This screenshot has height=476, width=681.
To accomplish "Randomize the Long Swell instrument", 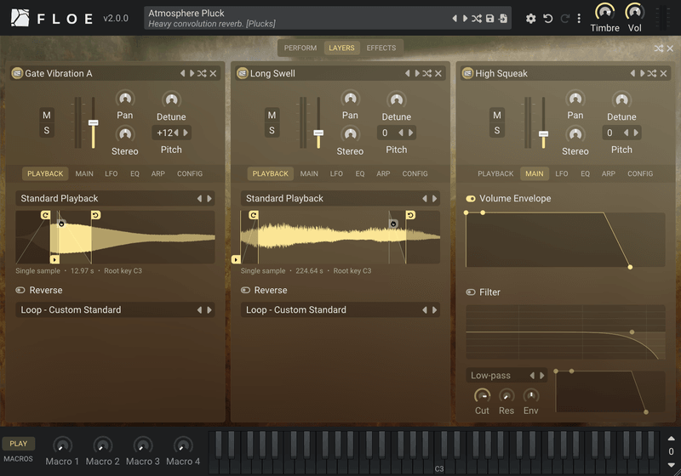I will click(427, 73).
